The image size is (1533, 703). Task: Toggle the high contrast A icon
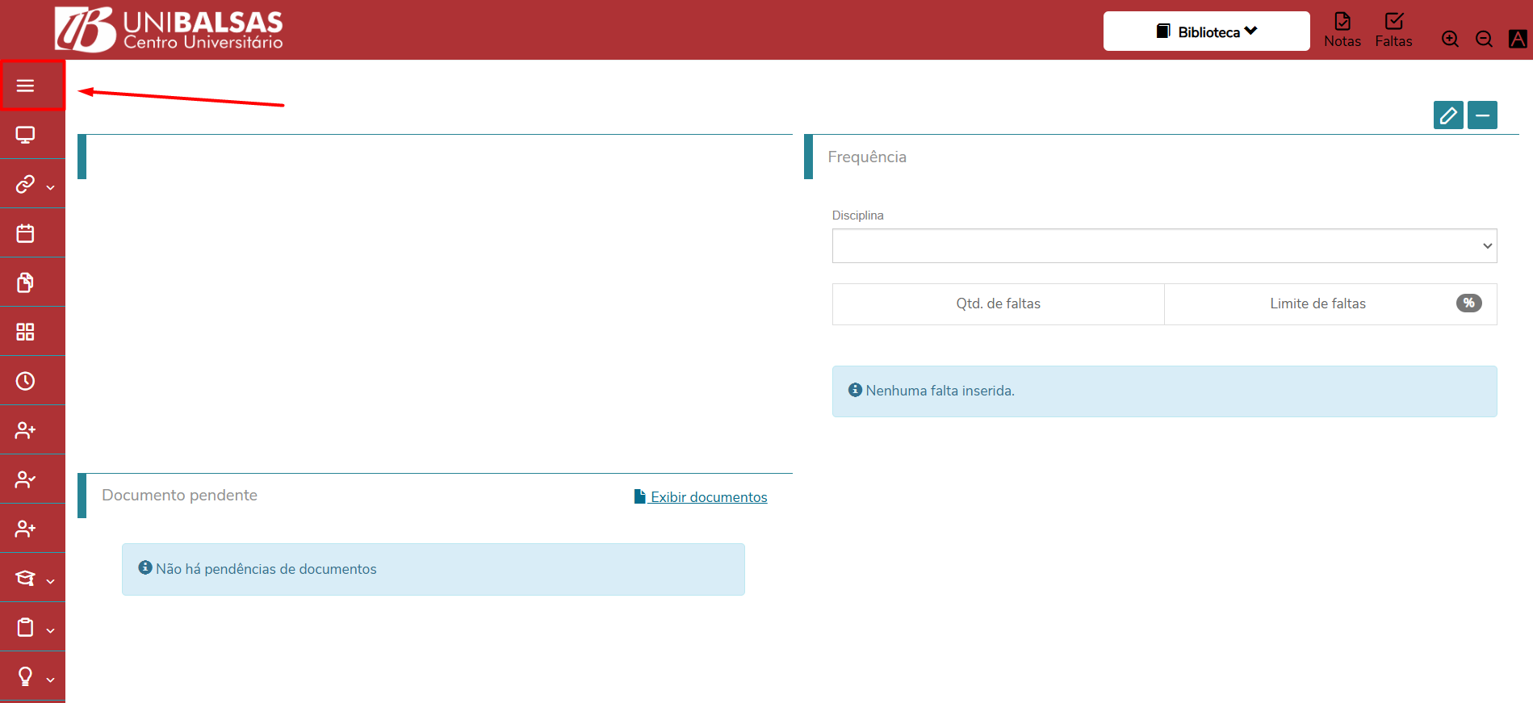coord(1518,39)
